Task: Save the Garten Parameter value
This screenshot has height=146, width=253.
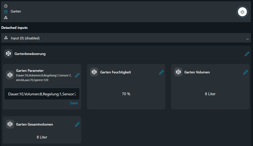Action: pyautogui.click(x=74, y=103)
